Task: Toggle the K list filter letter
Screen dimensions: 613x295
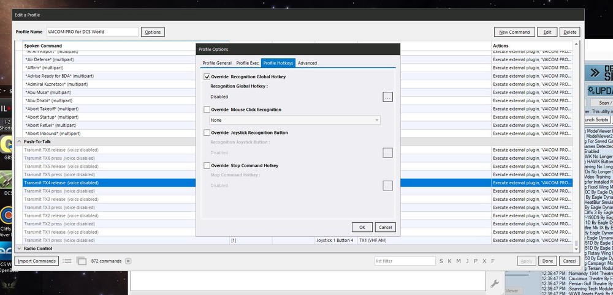Action: pos(449,261)
